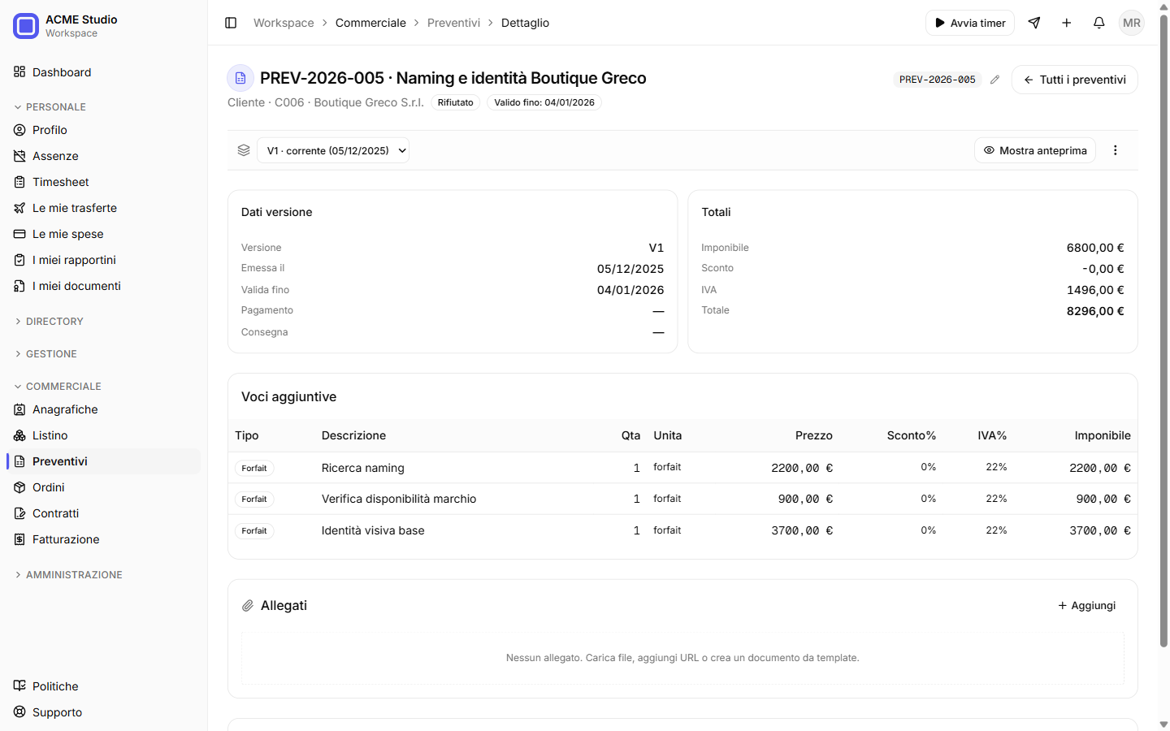
Task: Open Fatturazione in the sidebar
Action: pos(66,539)
